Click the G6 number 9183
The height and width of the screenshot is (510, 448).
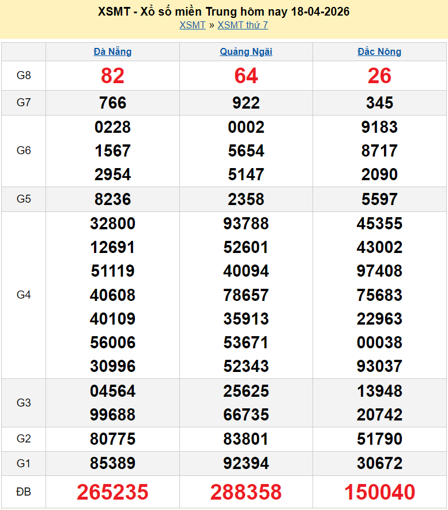379,127
